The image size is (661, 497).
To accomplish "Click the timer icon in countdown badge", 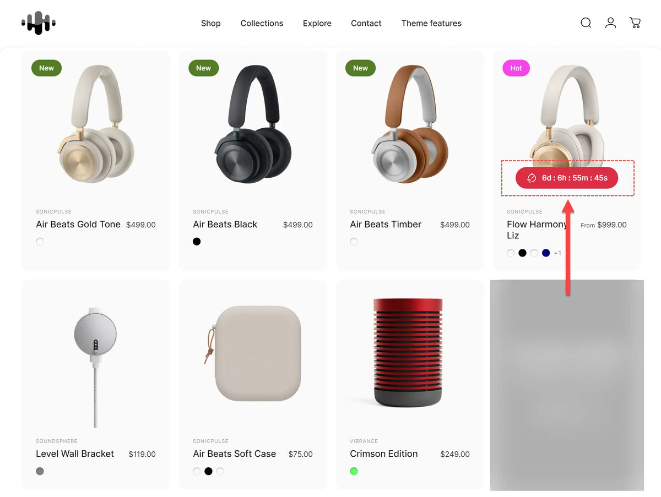I will [532, 178].
